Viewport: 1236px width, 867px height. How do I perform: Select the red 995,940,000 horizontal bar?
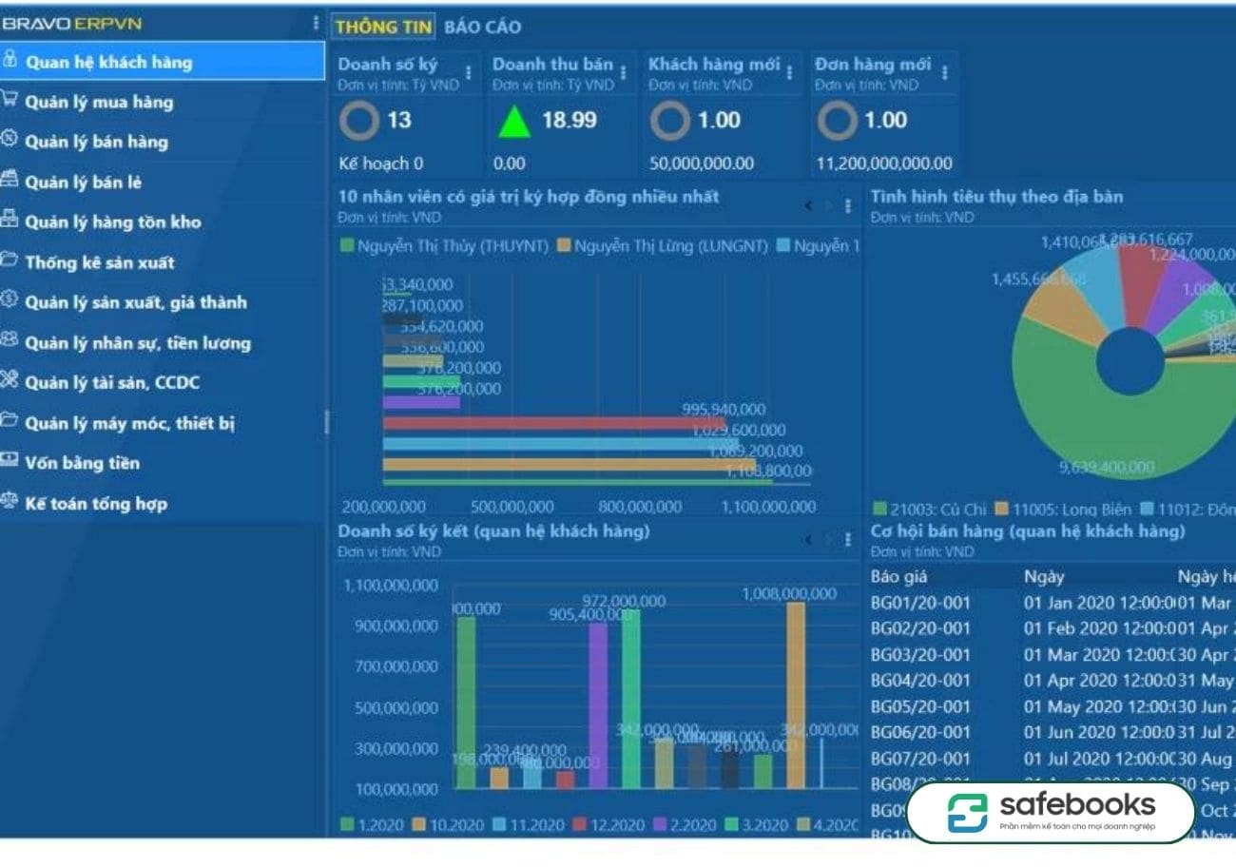click(x=554, y=422)
